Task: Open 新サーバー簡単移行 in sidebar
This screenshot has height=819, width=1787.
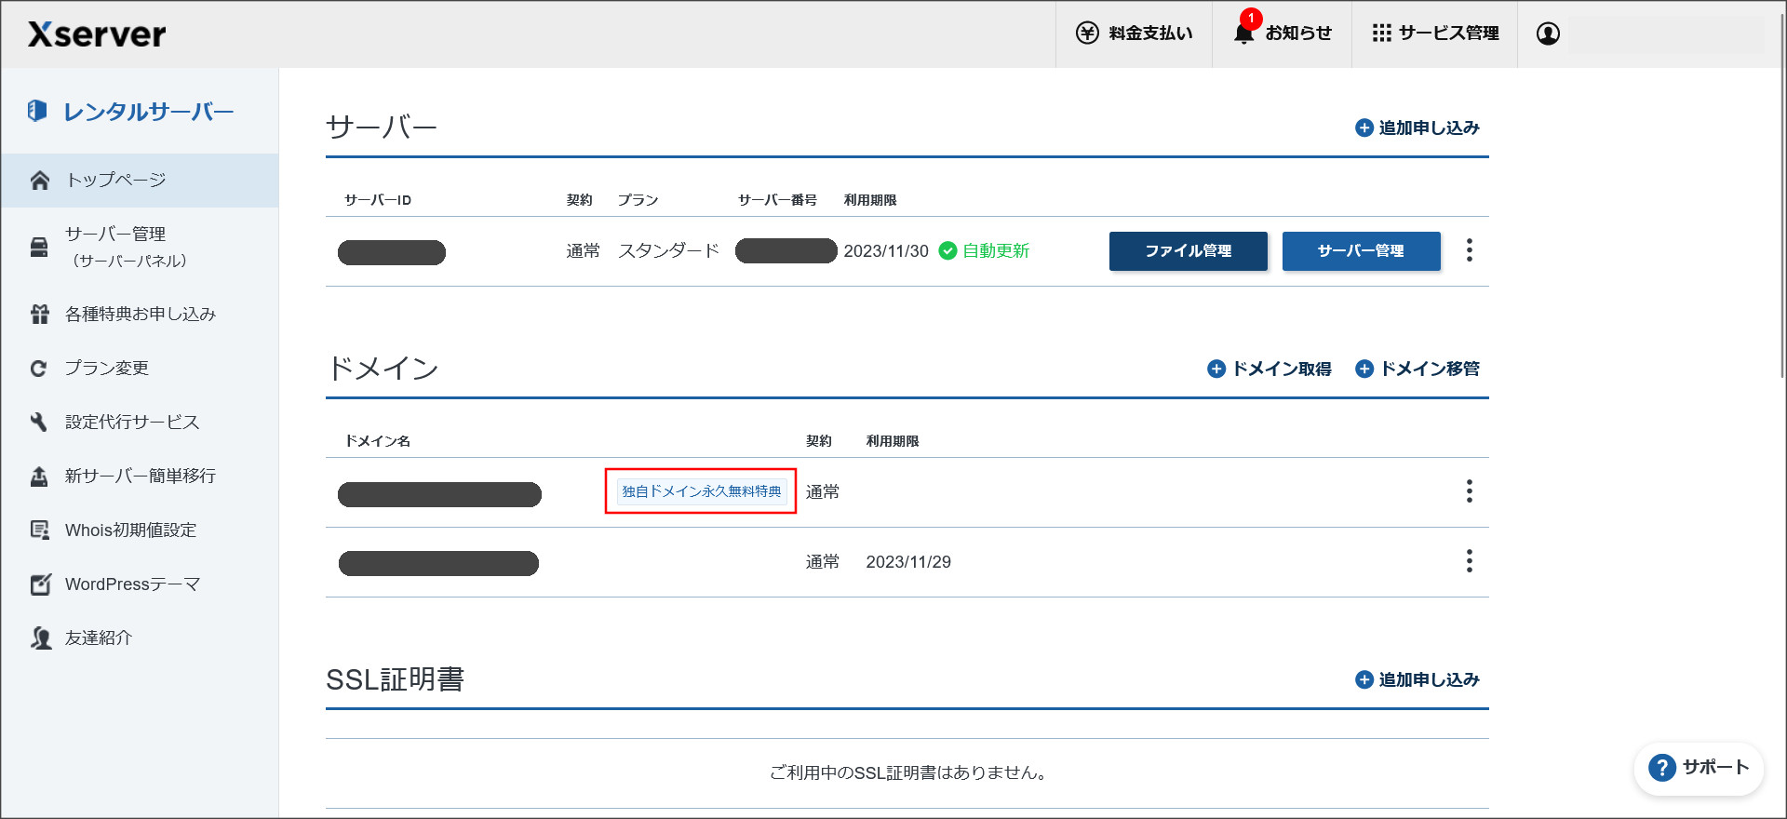Action: (x=140, y=476)
